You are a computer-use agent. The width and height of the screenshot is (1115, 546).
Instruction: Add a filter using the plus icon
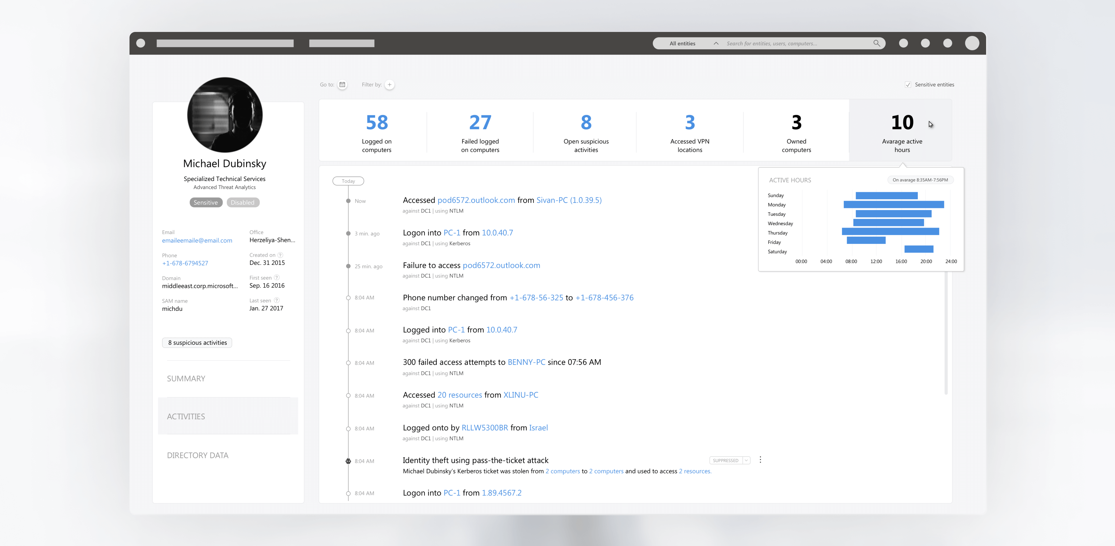point(389,85)
